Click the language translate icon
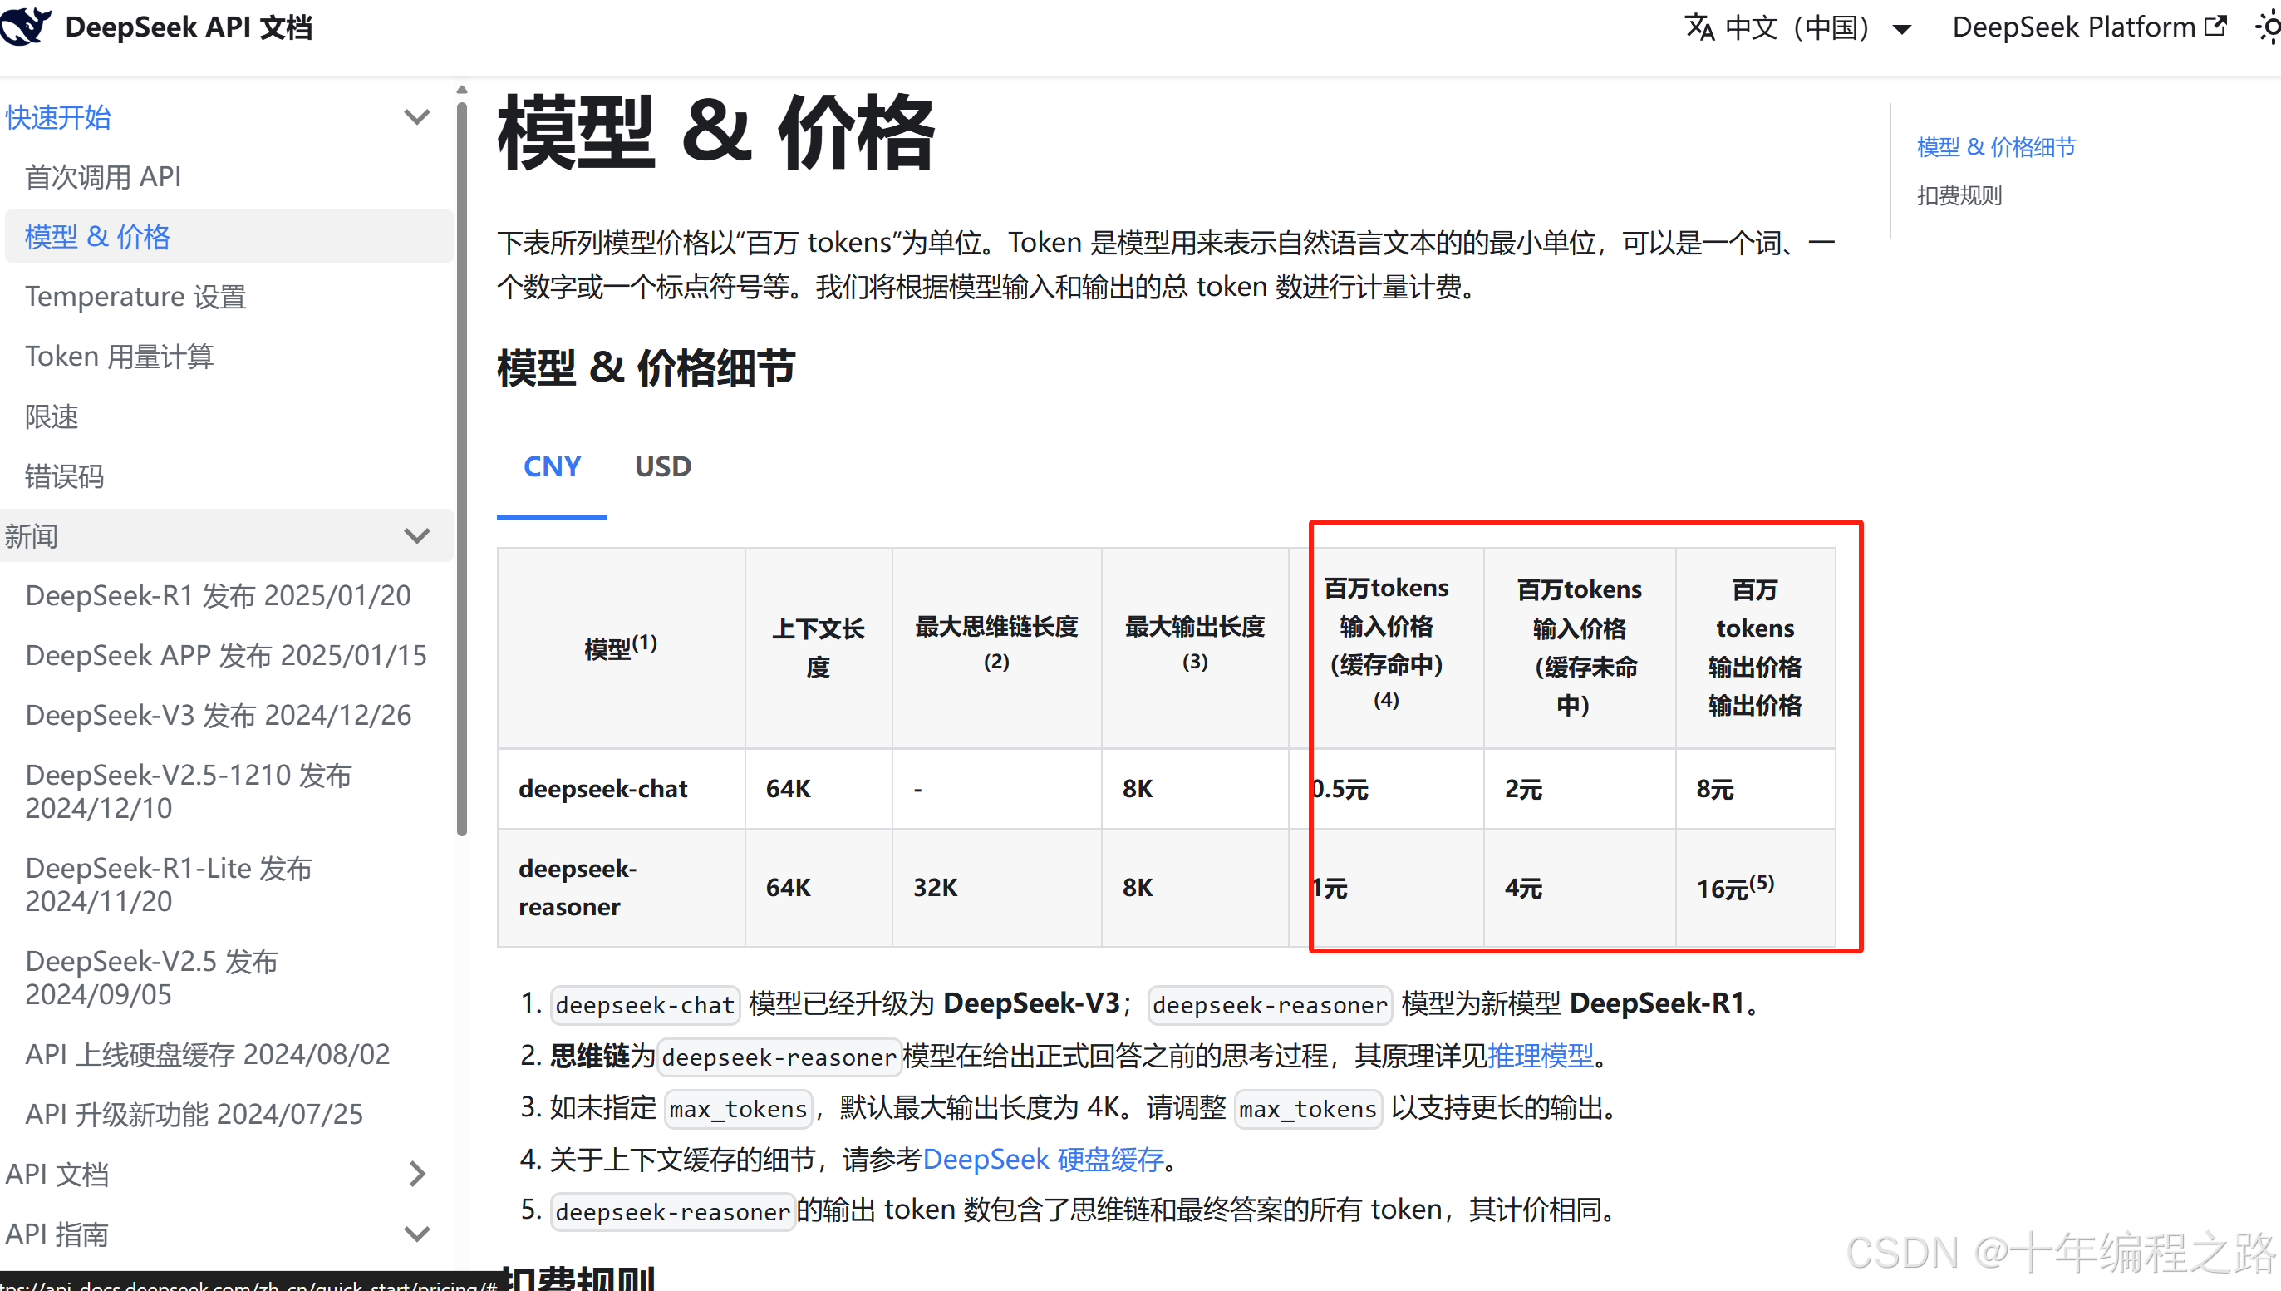The image size is (2281, 1291). [1698, 27]
